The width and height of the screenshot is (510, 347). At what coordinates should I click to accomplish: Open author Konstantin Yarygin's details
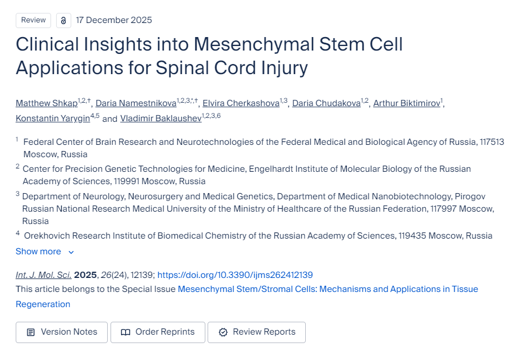(52, 119)
